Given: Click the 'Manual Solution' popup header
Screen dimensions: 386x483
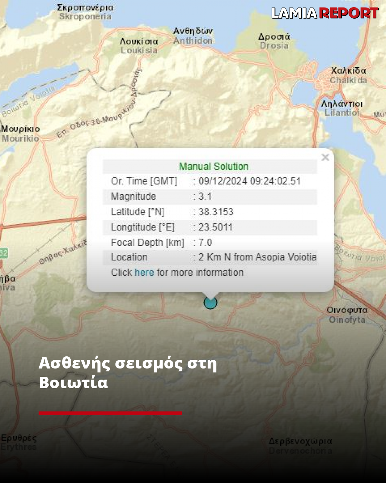Looking at the screenshot, I should pyautogui.click(x=213, y=167).
